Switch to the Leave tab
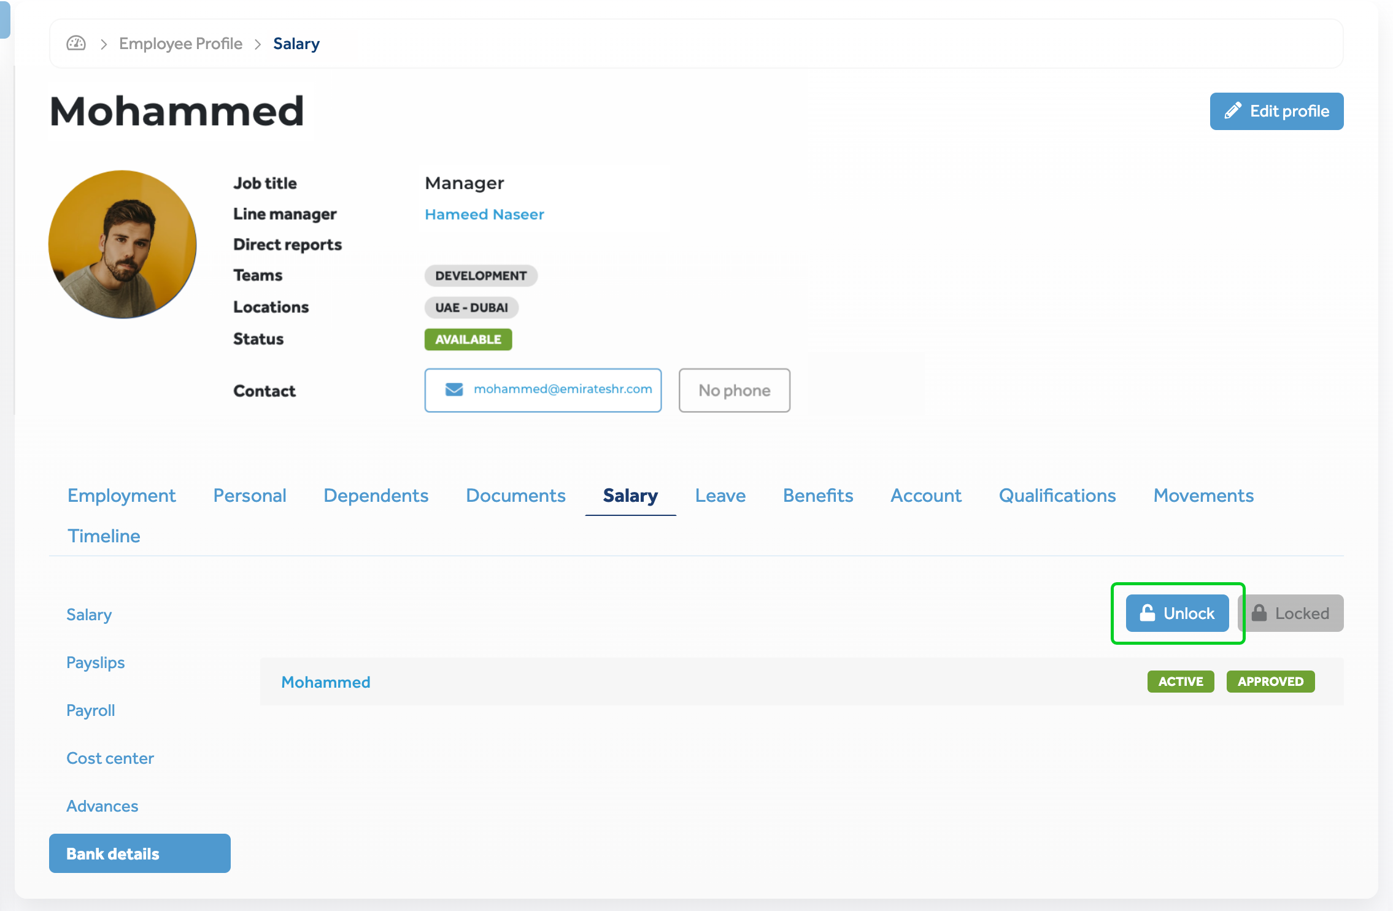 tap(720, 495)
